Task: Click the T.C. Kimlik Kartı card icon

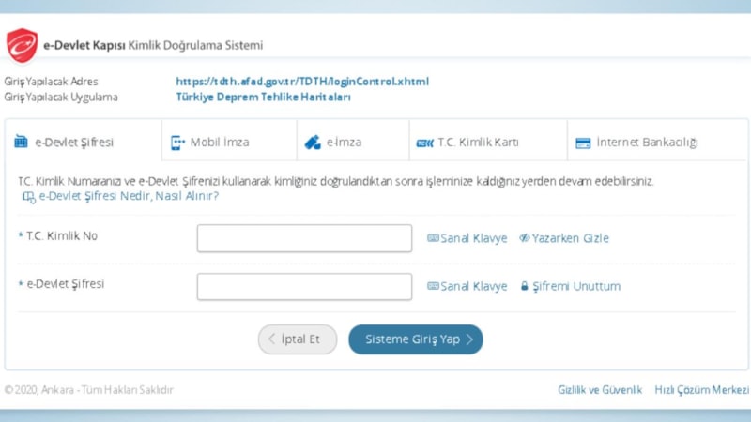Action: pyautogui.click(x=424, y=143)
